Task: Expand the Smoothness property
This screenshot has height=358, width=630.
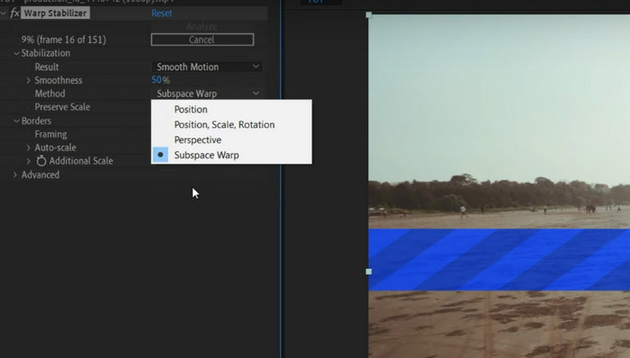Action: pyautogui.click(x=28, y=80)
